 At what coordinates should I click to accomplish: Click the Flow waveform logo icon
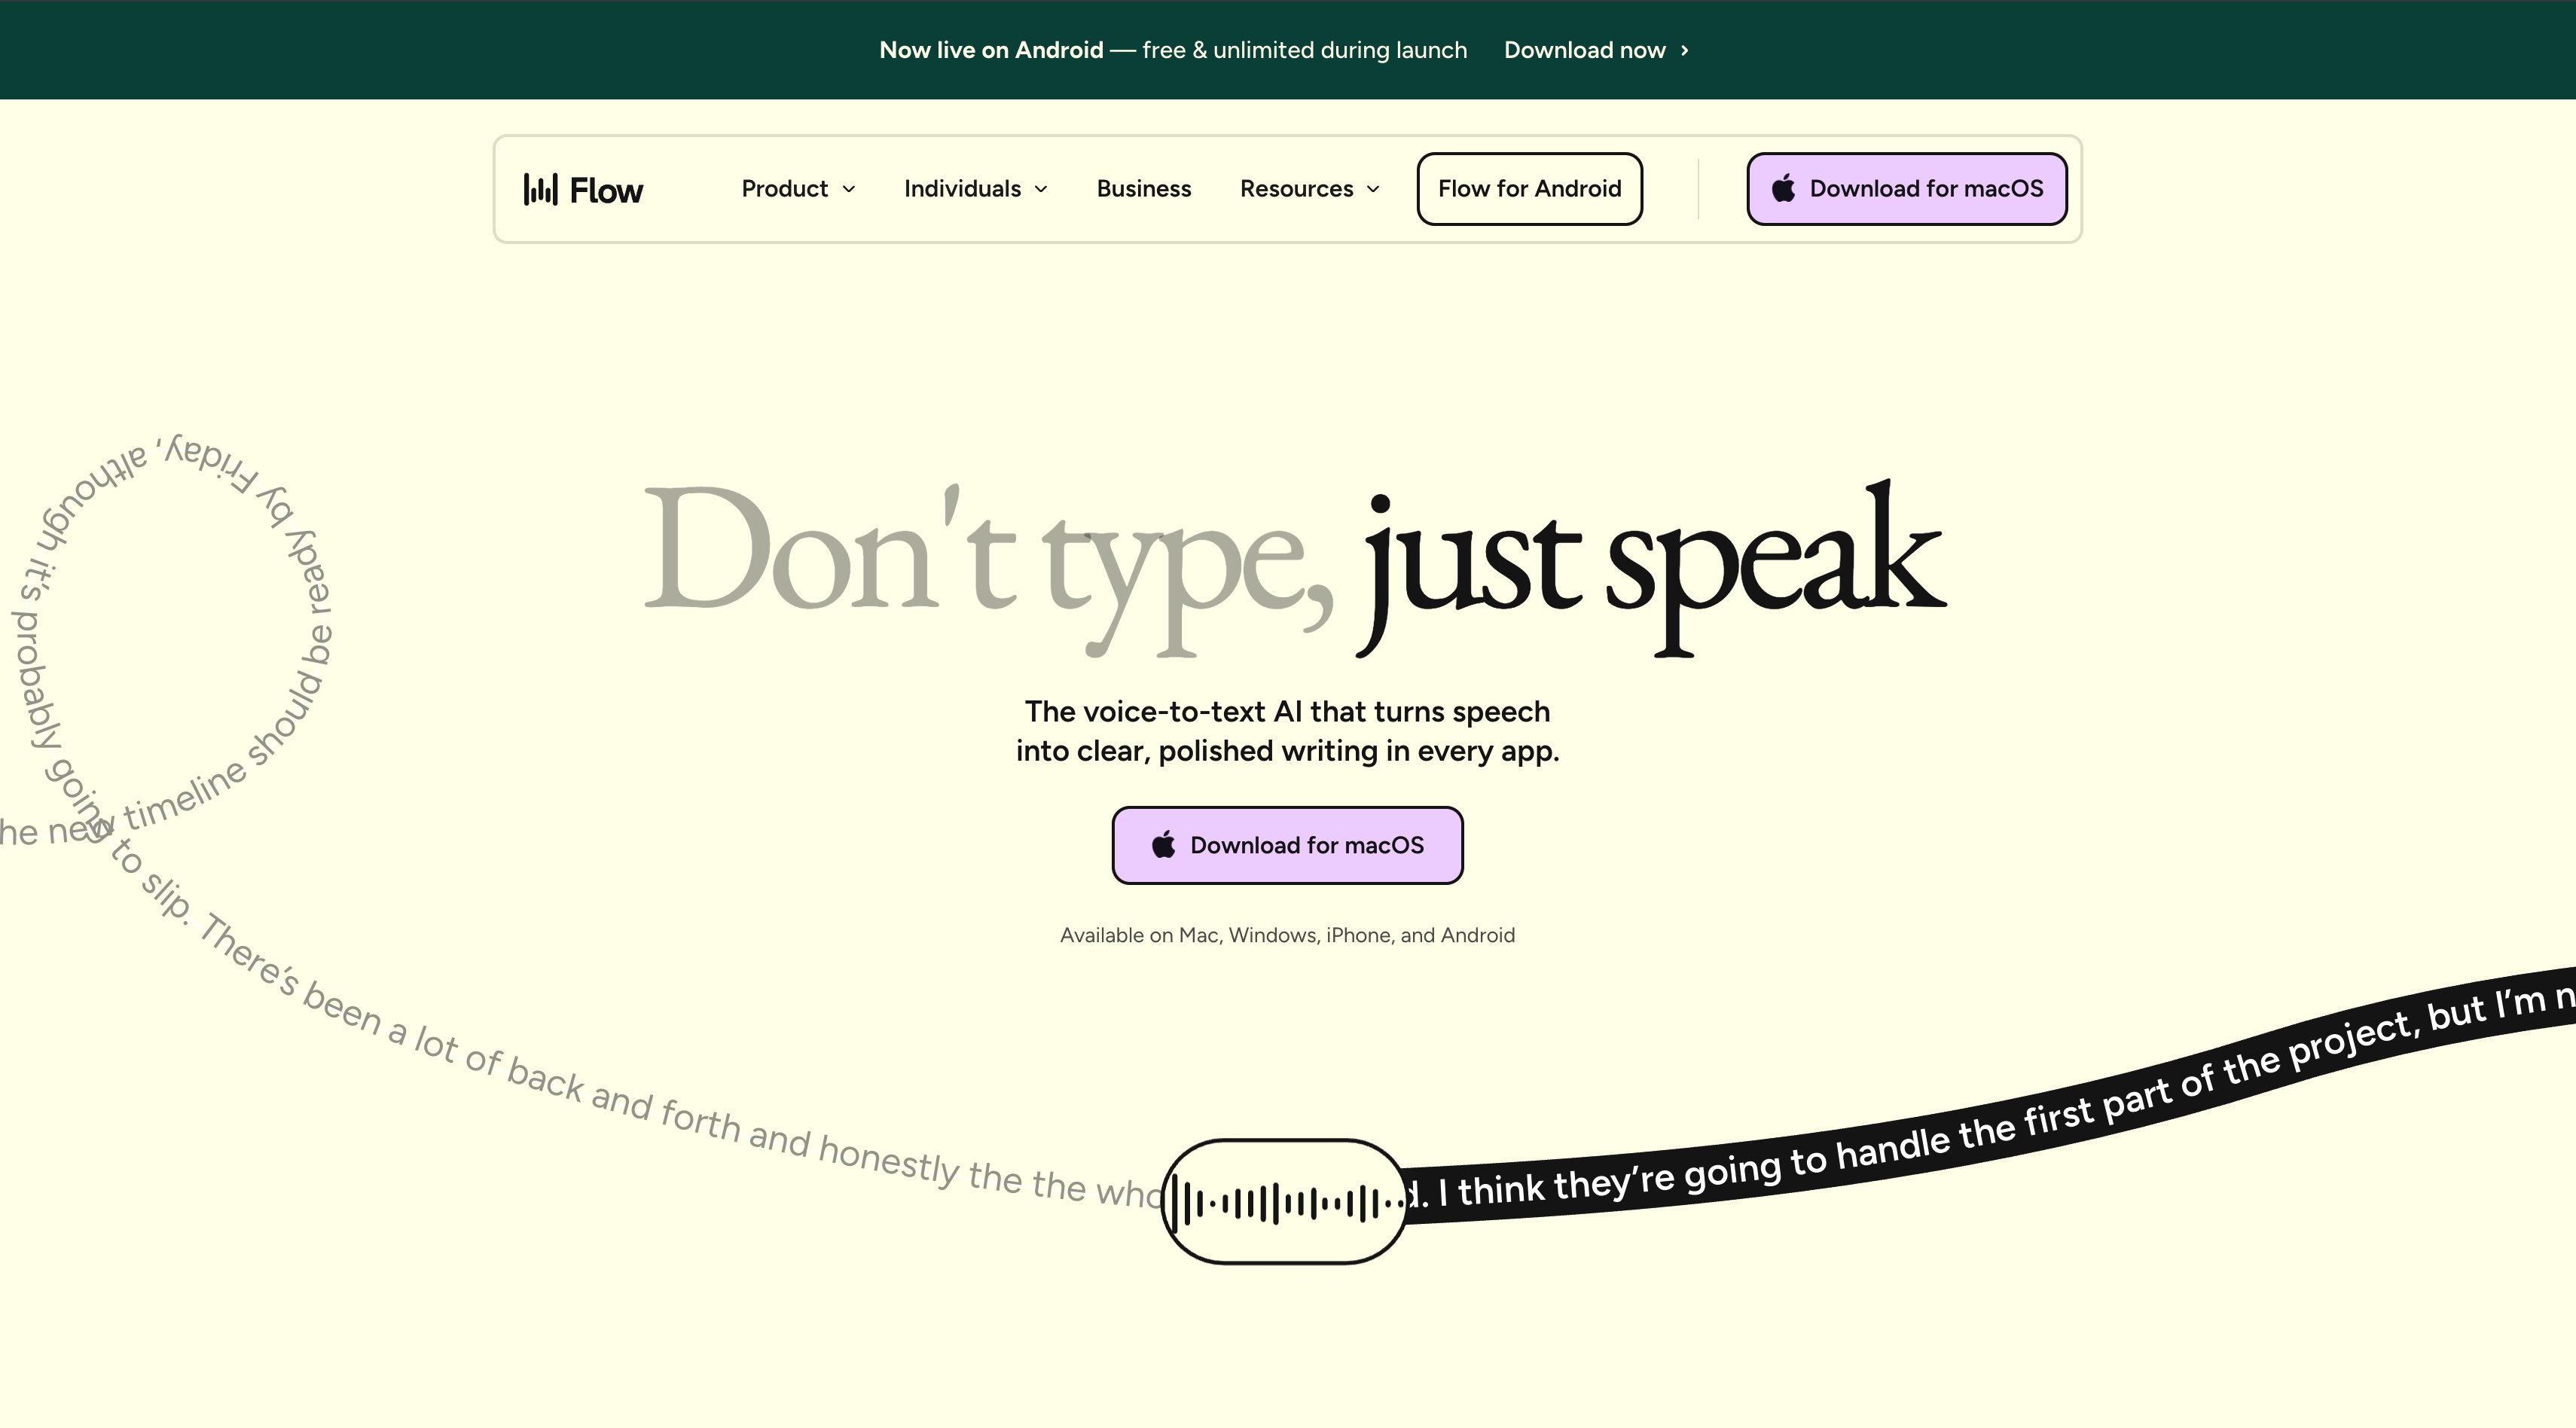[541, 189]
